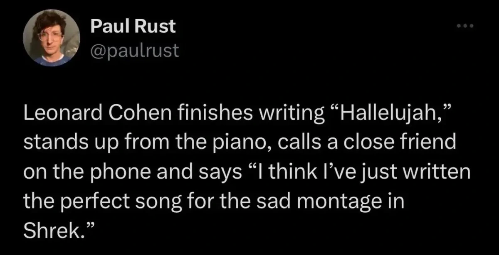This screenshot has height=255, width=499.
Task: Visit the @paulrust handle link
Action: coord(134,50)
